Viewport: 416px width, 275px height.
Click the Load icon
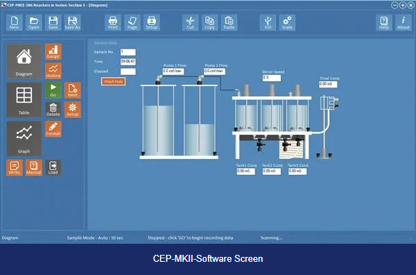coord(53,167)
